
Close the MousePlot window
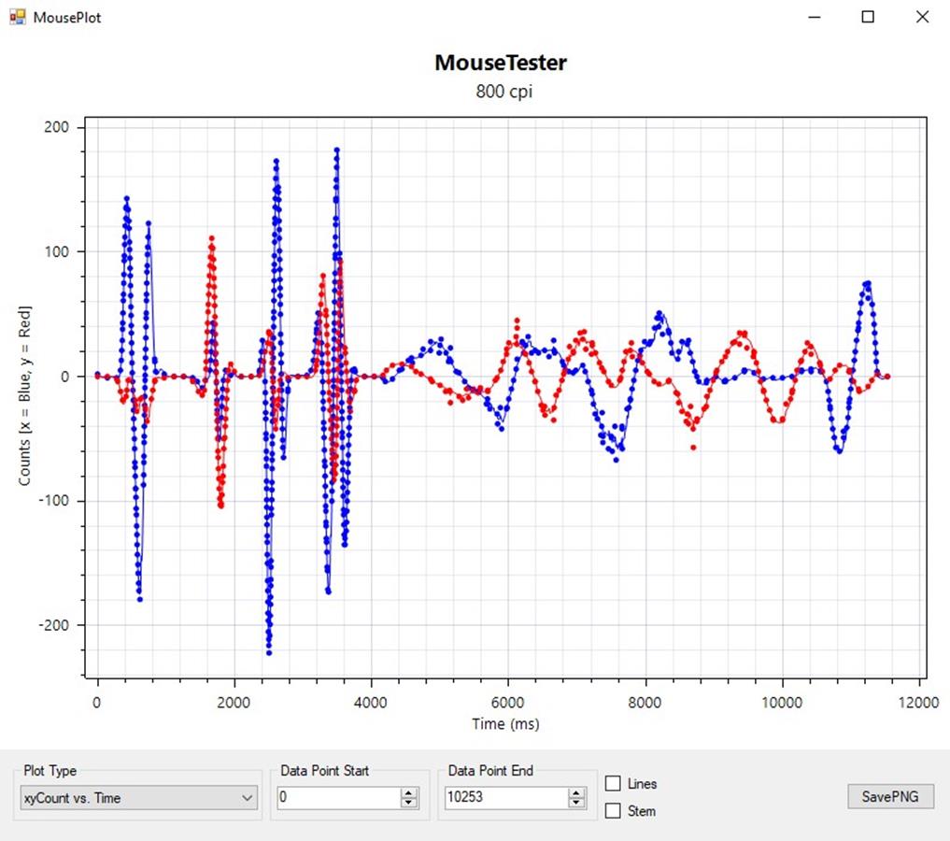(x=922, y=17)
